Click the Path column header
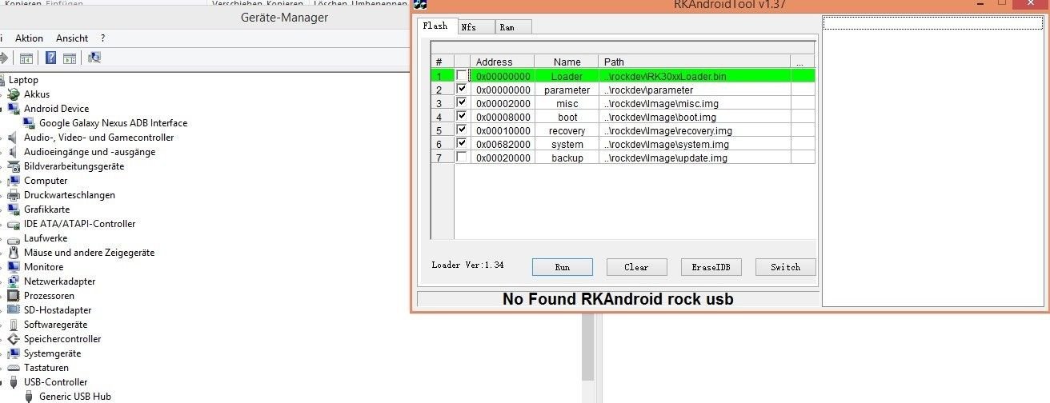 (695, 62)
